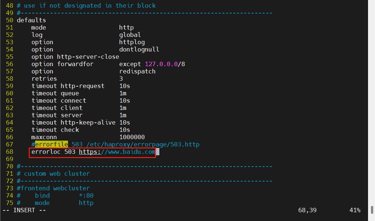Click 'dontlognull' option value
The image size is (375, 221).
pos(139,49)
